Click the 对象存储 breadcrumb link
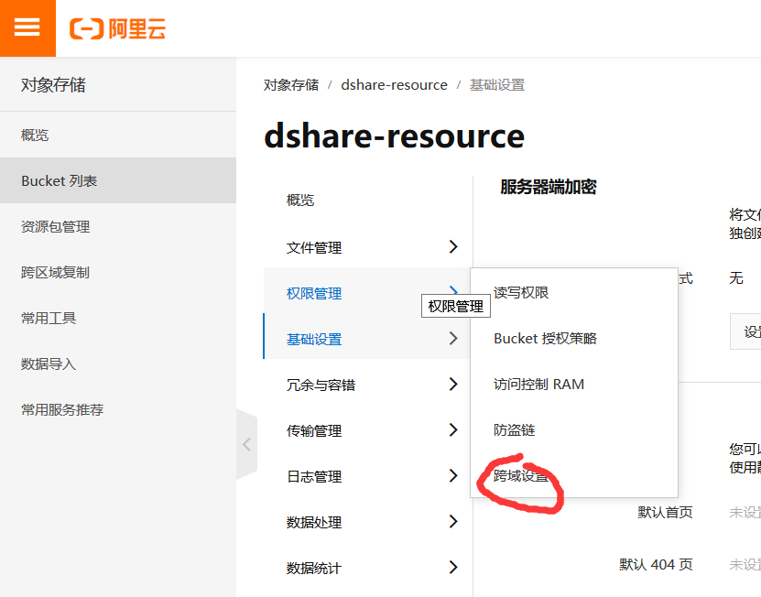Viewport: 761px width, 597px height. (286, 84)
